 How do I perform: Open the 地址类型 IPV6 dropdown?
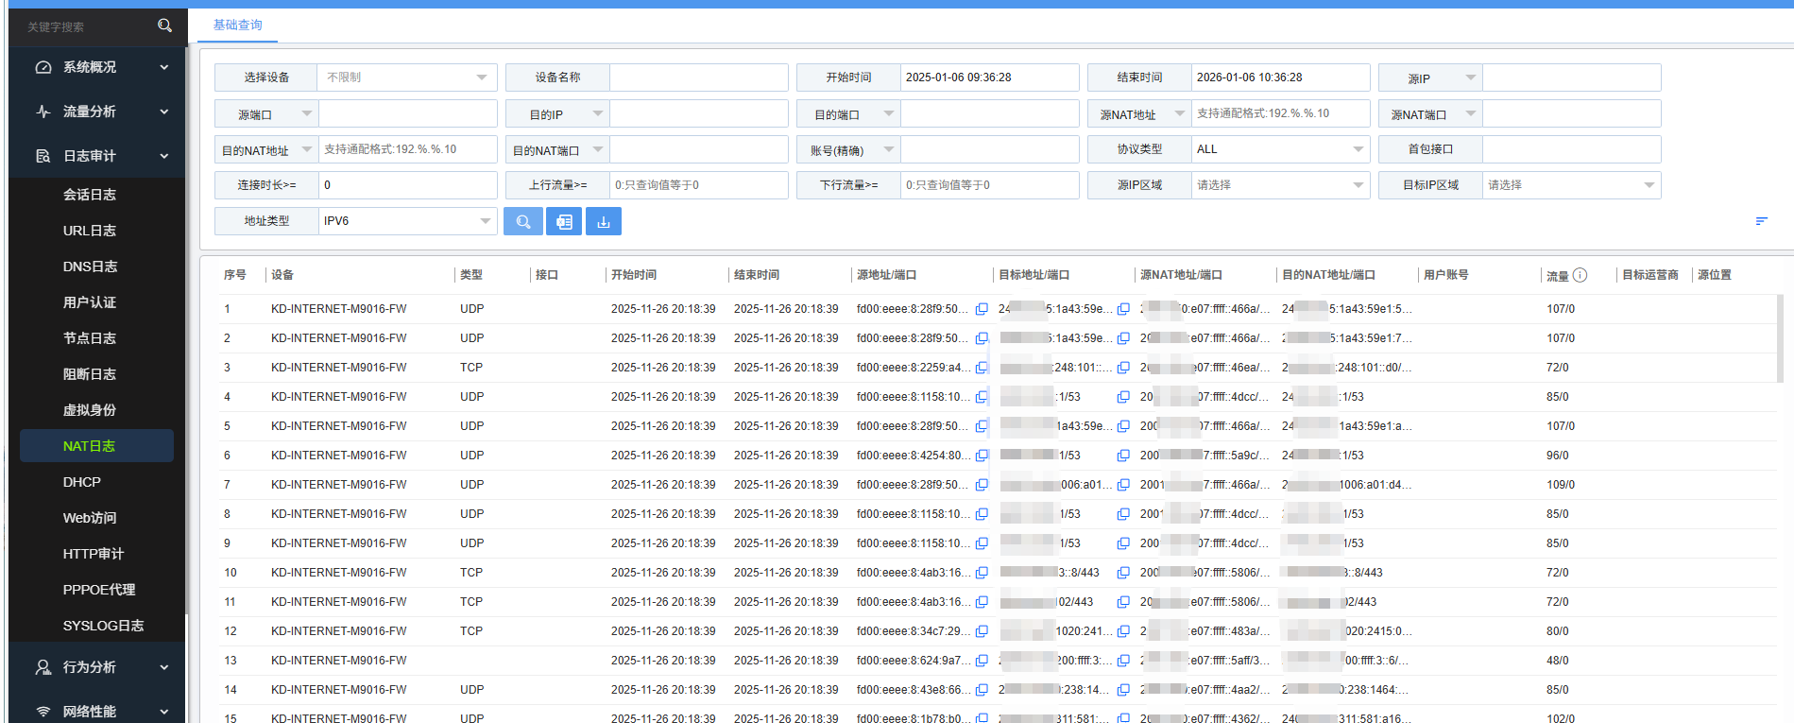pyautogui.click(x=407, y=221)
